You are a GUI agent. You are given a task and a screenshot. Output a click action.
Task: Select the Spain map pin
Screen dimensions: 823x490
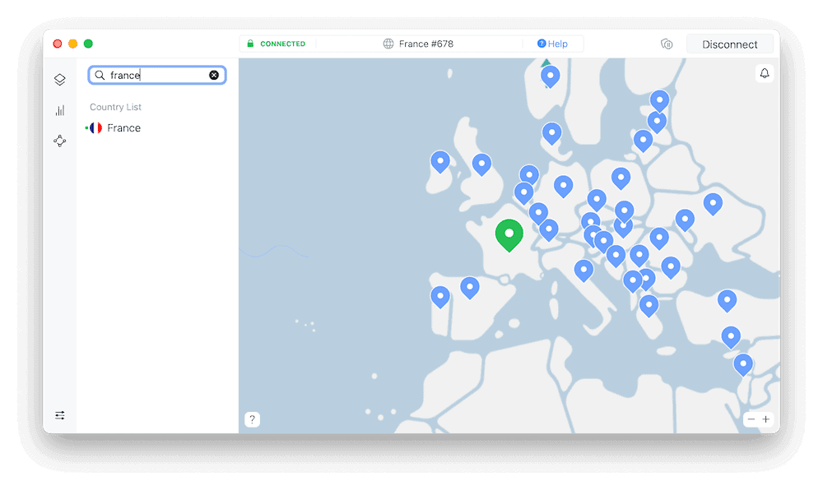point(470,289)
